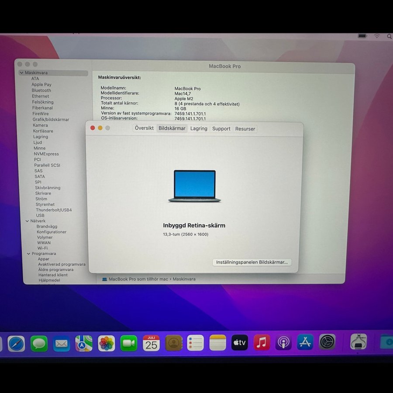Open Contacts from the dock
The image size is (393, 393).
coord(173,343)
